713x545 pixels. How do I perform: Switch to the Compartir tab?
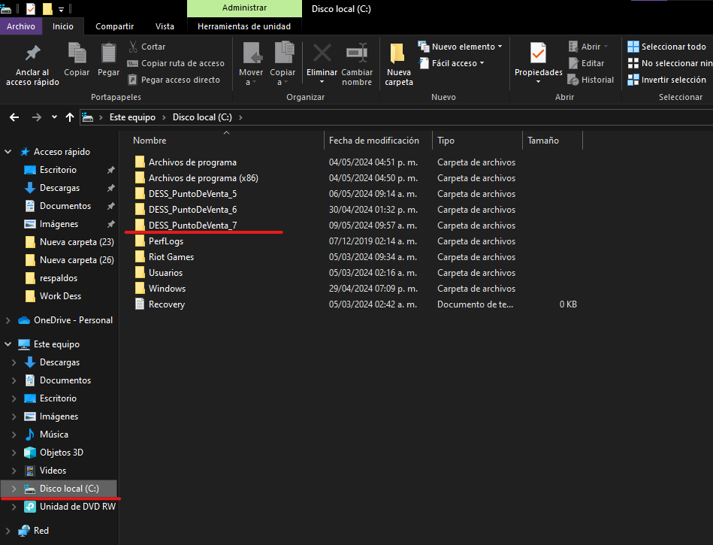click(115, 26)
